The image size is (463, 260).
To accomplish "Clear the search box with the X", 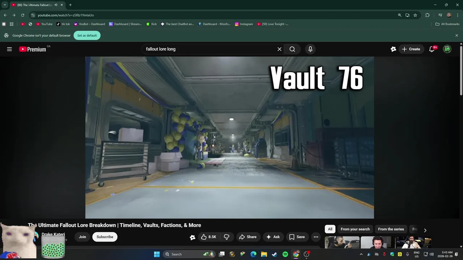I will pos(279,49).
